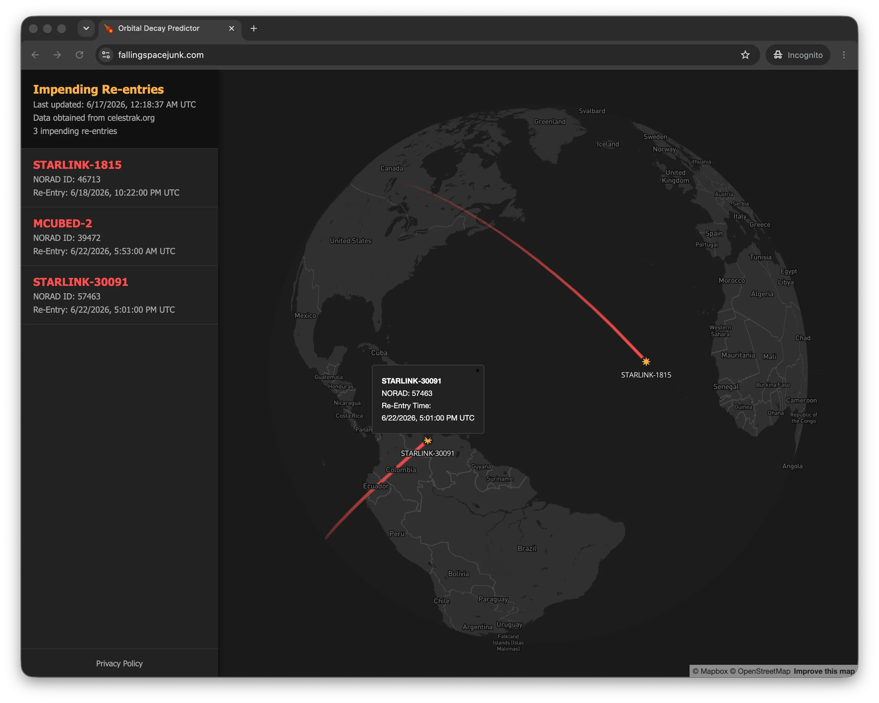Viewport: 879px width, 703px height.
Task: Click the browser back arrow
Action: coord(35,55)
